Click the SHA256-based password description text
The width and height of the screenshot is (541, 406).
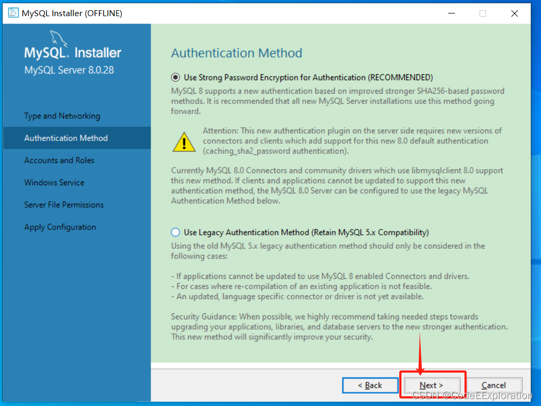pyautogui.click(x=338, y=101)
